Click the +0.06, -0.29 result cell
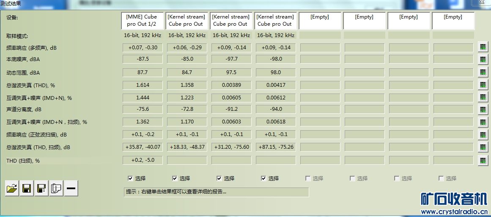 [187, 48]
